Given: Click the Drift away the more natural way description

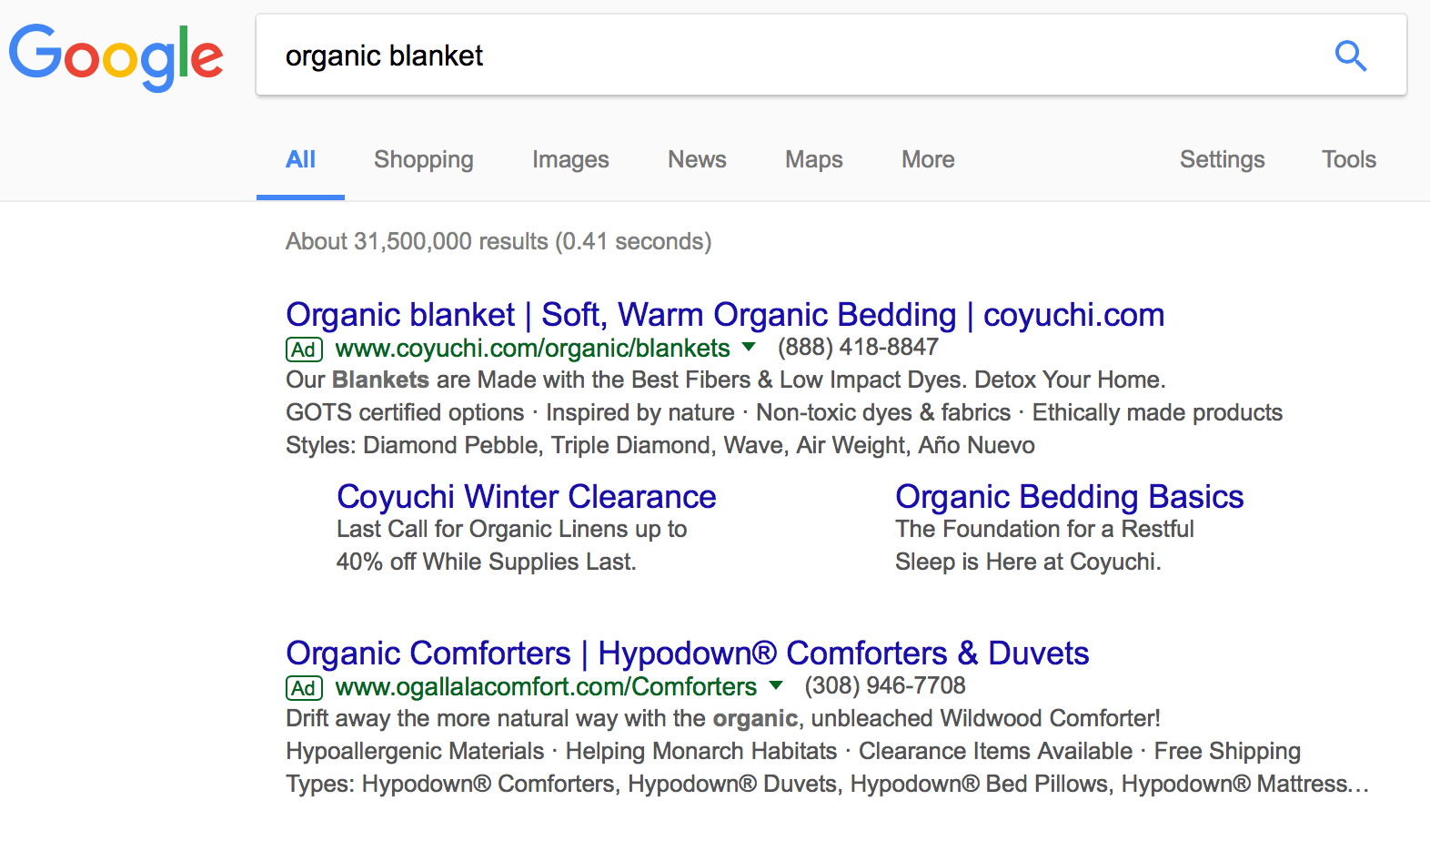Looking at the screenshot, I should tap(723, 718).
